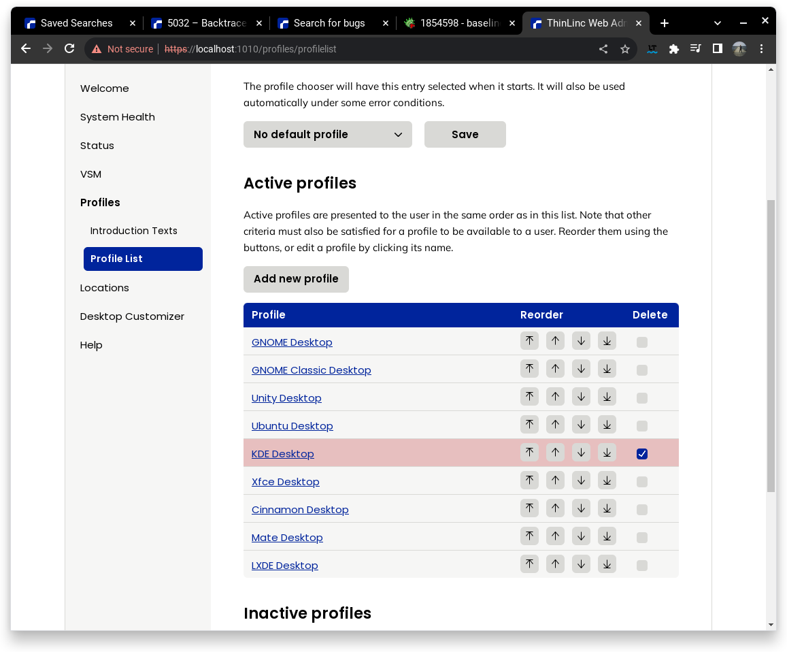The width and height of the screenshot is (787, 652).
Task: Move Cinnamon Desktop profile down one step
Action: point(581,508)
